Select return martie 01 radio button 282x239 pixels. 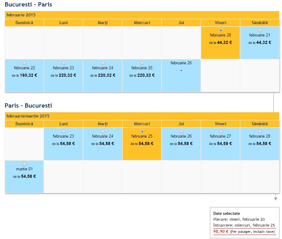pyautogui.click(x=24, y=164)
